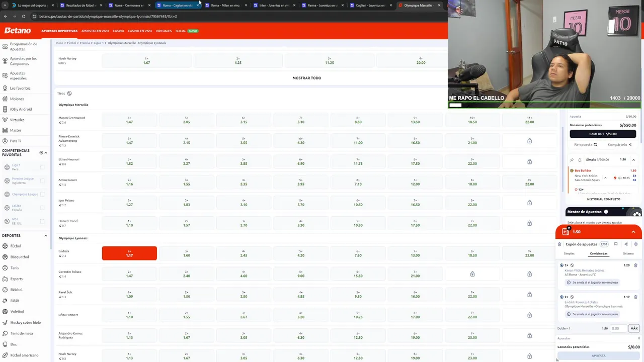Select the Tenis sport icon

click(5, 268)
